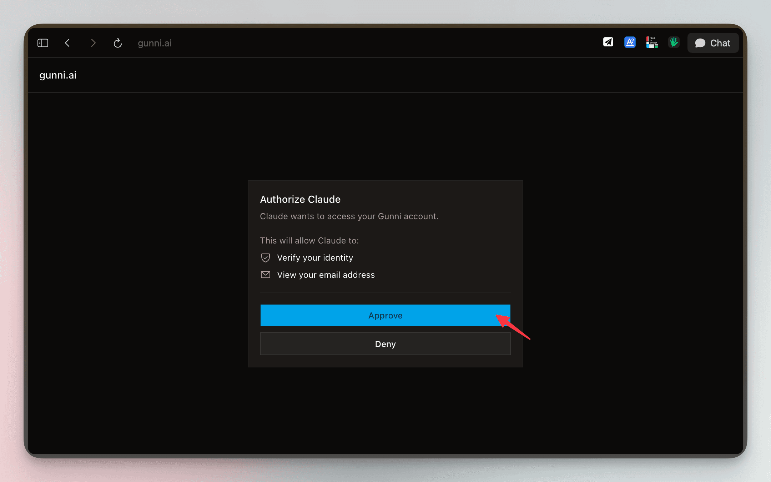Image resolution: width=771 pixels, height=482 pixels.
Task: Reload the gunni.ai page
Action: (118, 43)
